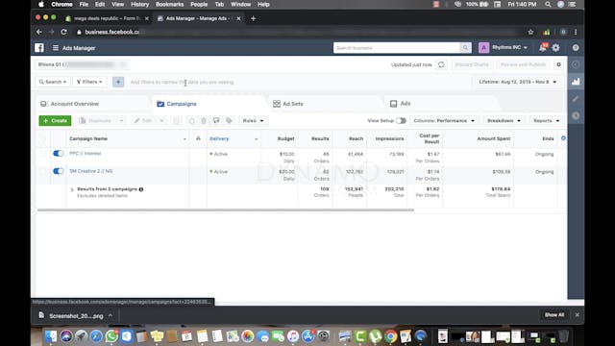
Task: Open the Rules dropdown
Action: (x=253, y=121)
